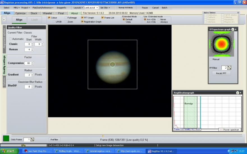
Task: Select Default extended mode radio
Action: (124, 19)
